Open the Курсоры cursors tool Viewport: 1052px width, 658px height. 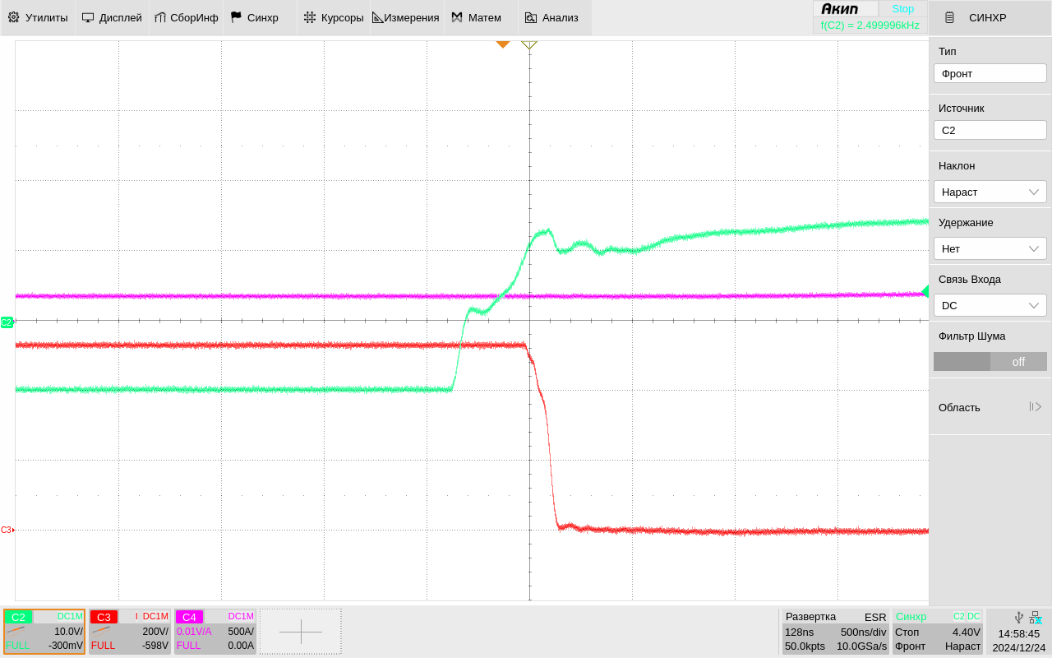pos(334,17)
